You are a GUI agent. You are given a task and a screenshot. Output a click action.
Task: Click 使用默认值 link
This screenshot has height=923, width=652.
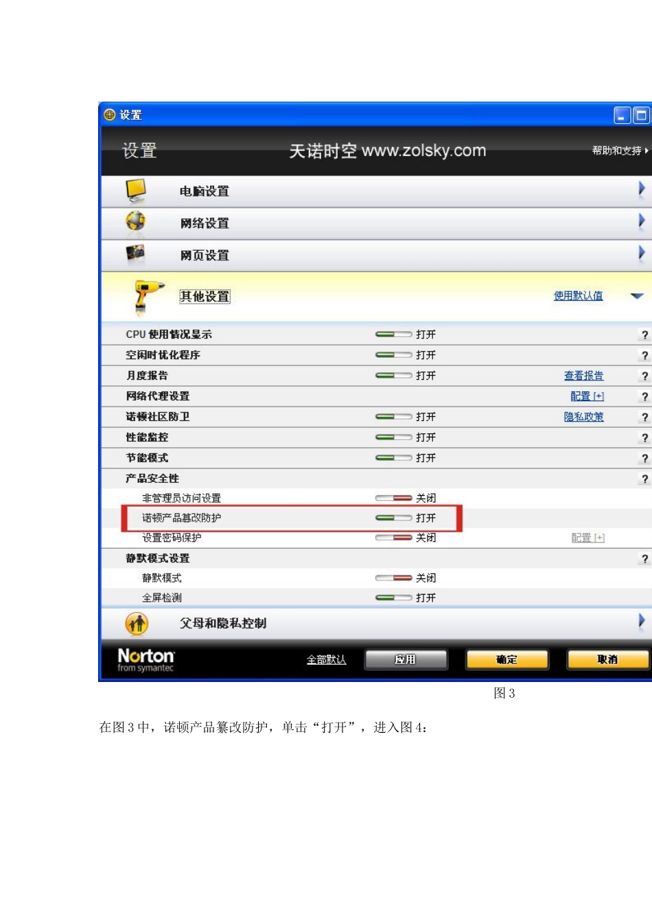tap(579, 296)
